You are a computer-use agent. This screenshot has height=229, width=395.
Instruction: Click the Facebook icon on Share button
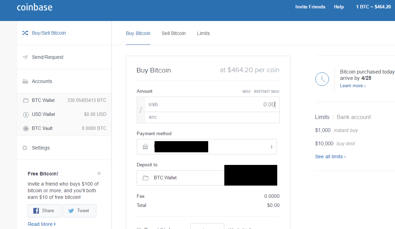[36, 211]
